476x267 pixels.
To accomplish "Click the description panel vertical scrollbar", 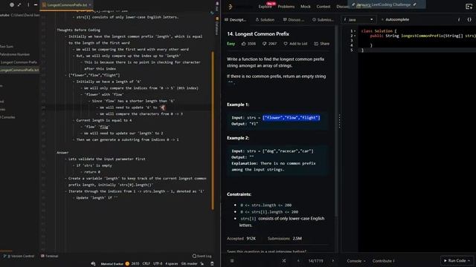I will 336,121.
